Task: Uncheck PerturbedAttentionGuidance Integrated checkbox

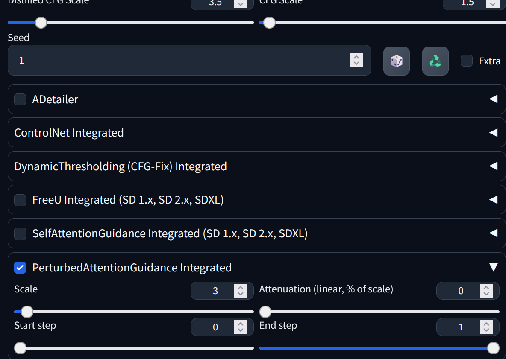Action: coord(20,268)
